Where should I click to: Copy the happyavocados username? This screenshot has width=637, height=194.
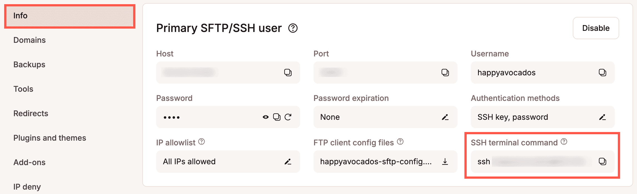(x=603, y=73)
